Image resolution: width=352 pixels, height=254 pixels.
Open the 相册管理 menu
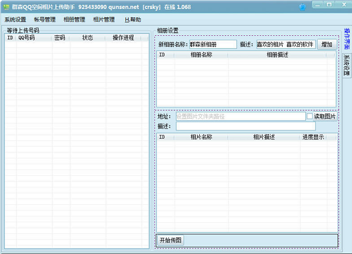pyautogui.click(x=74, y=20)
